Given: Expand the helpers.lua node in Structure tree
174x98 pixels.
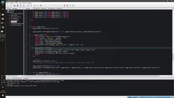Looking at the screenshot, I should coord(7,10).
